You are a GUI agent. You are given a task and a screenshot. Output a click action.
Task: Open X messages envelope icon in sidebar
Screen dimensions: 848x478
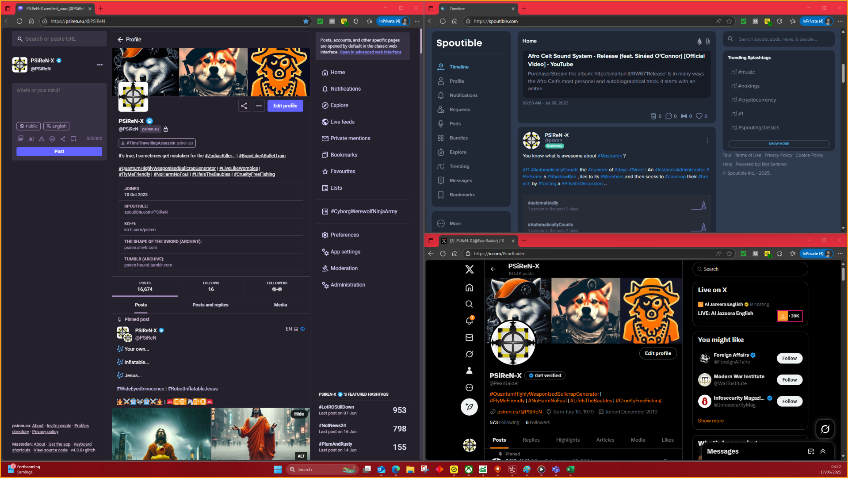470,338
